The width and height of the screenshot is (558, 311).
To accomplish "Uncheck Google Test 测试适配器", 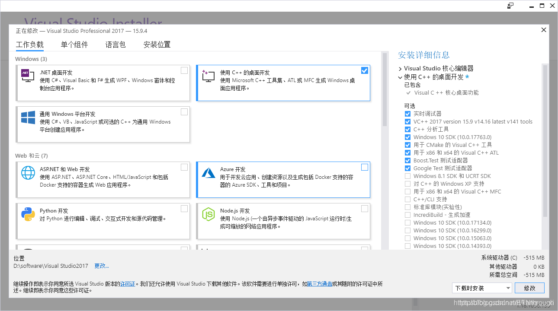I will click(x=407, y=168).
